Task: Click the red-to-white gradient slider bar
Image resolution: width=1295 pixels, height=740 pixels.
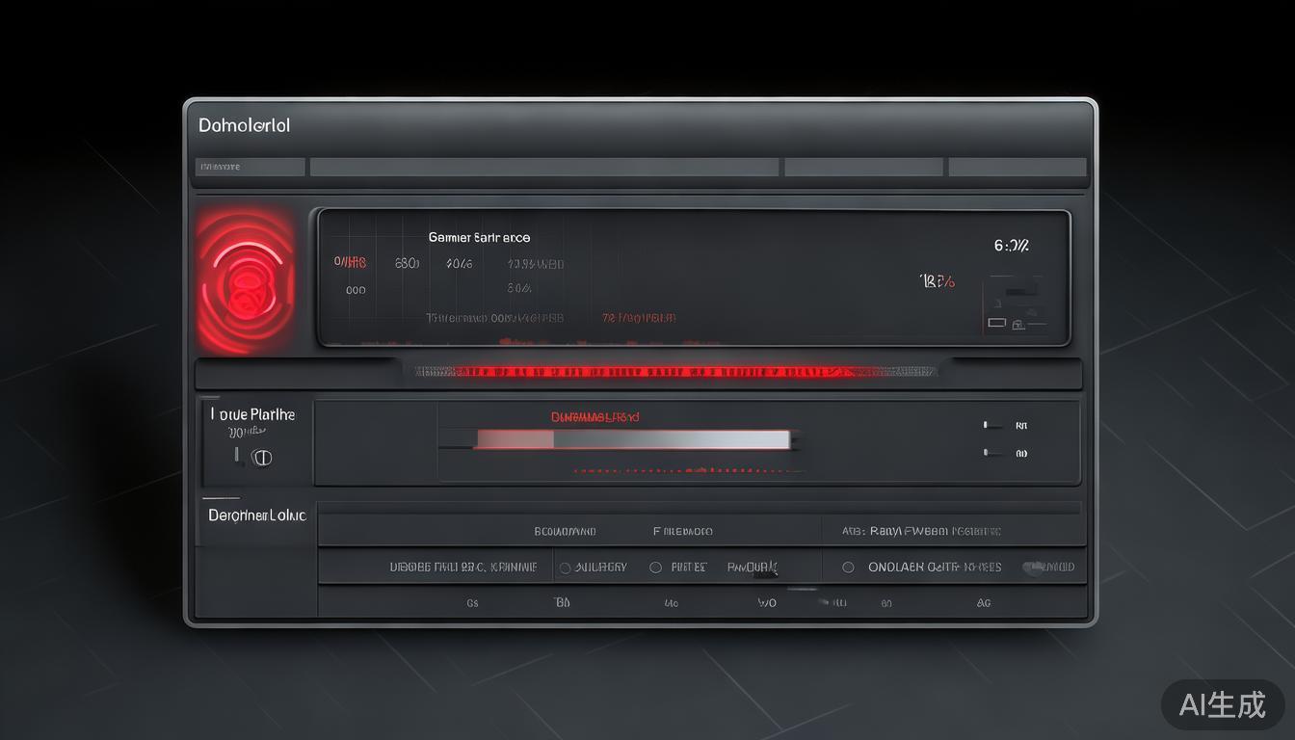Action: (x=633, y=439)
